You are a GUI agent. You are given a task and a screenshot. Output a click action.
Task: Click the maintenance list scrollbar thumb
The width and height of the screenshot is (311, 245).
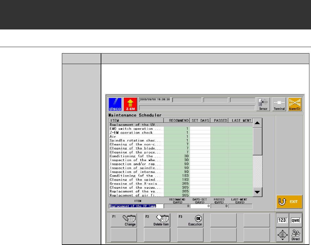pos(257,142)
